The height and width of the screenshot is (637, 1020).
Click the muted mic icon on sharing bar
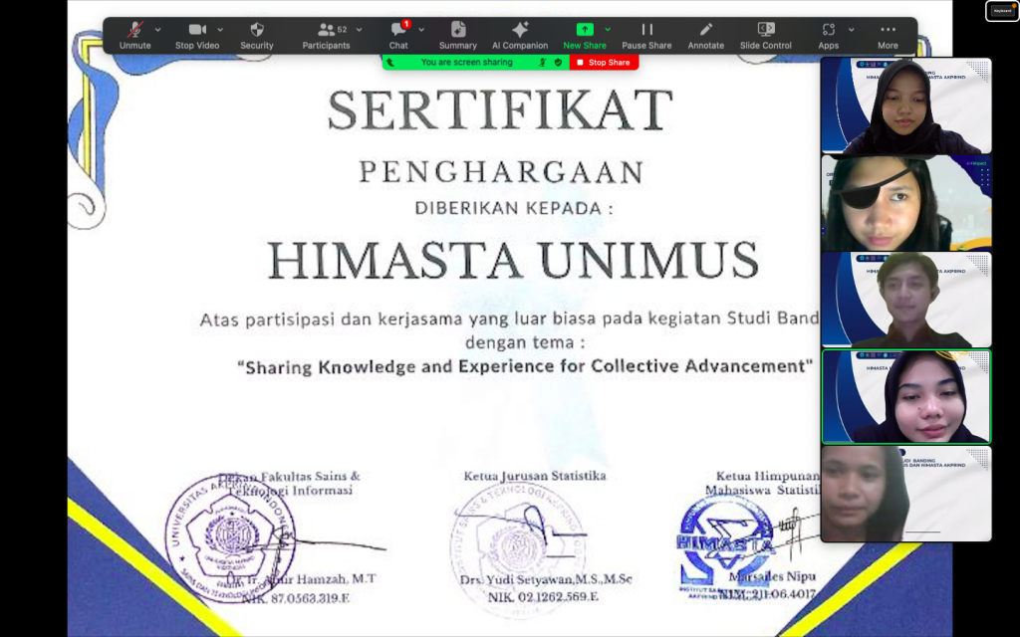[543, 63]
